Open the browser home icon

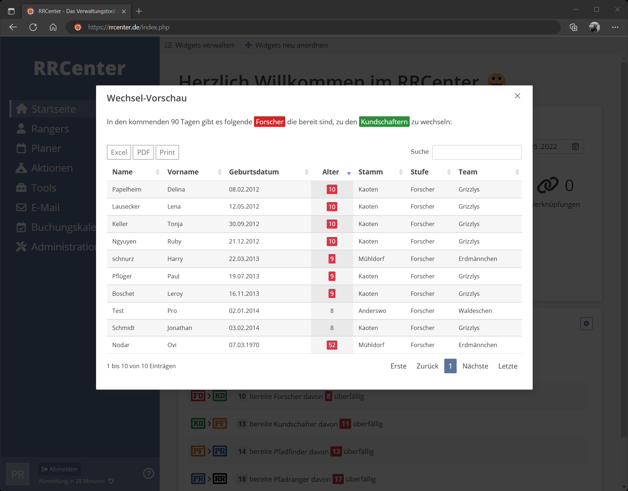click(x=53, y=27)
